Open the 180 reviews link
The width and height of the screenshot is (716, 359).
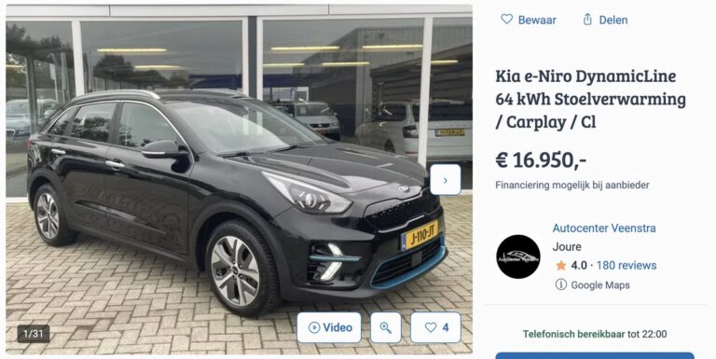(x=626, y=266)
